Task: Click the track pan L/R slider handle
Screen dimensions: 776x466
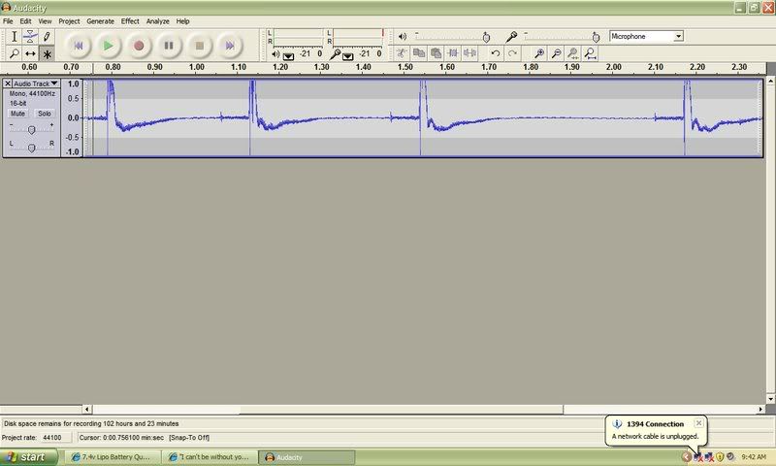Action: click(x=31, y=148)
